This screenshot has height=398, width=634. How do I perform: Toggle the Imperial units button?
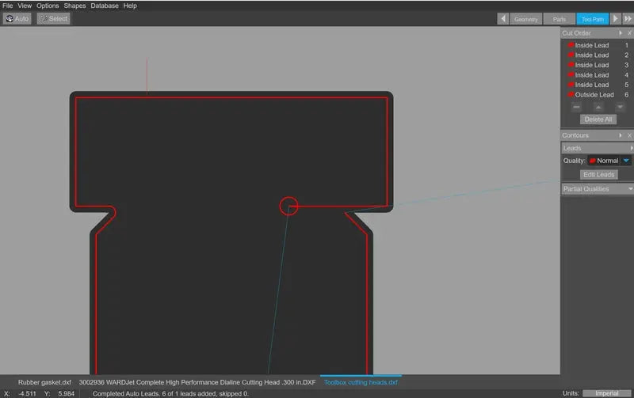tap(606, 393)
